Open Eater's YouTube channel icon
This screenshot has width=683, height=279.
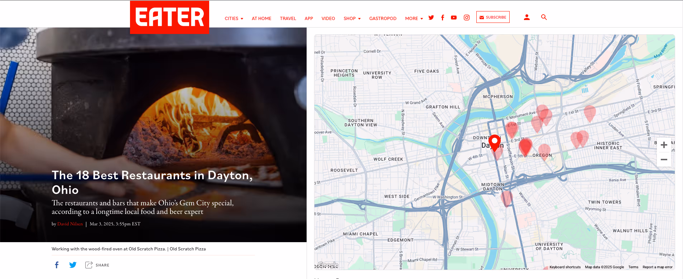click(x=454, y=18)
